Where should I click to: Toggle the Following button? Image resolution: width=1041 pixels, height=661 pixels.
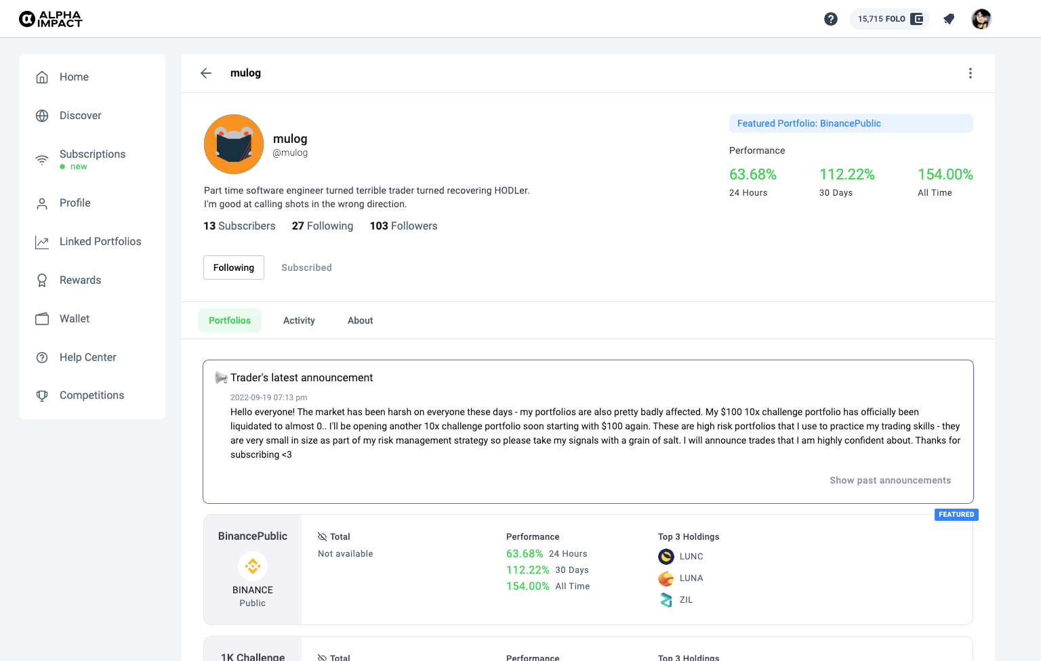[234, 268]
